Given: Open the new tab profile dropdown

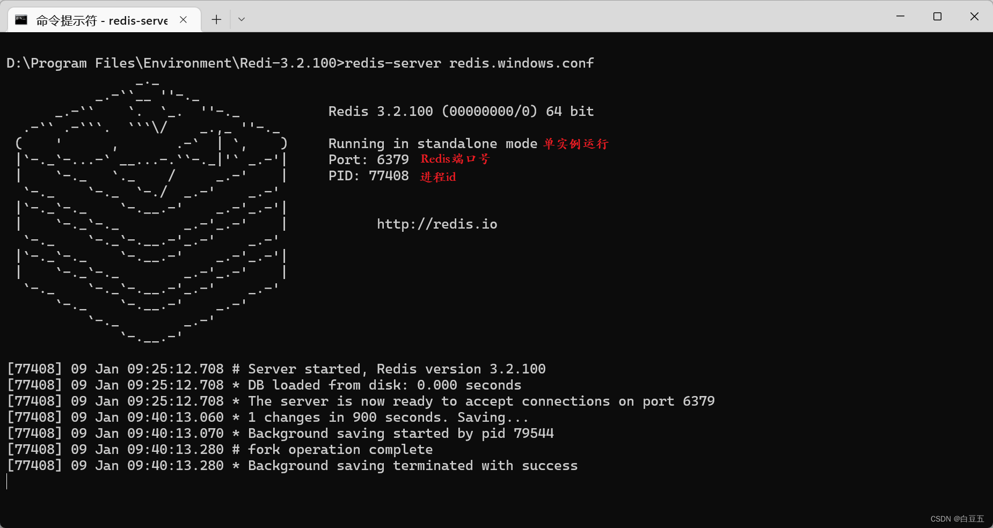Looking at the screenshot, I should pos(242,20).
